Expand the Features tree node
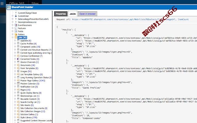197x123 pixels. click(x=12, y=28)
